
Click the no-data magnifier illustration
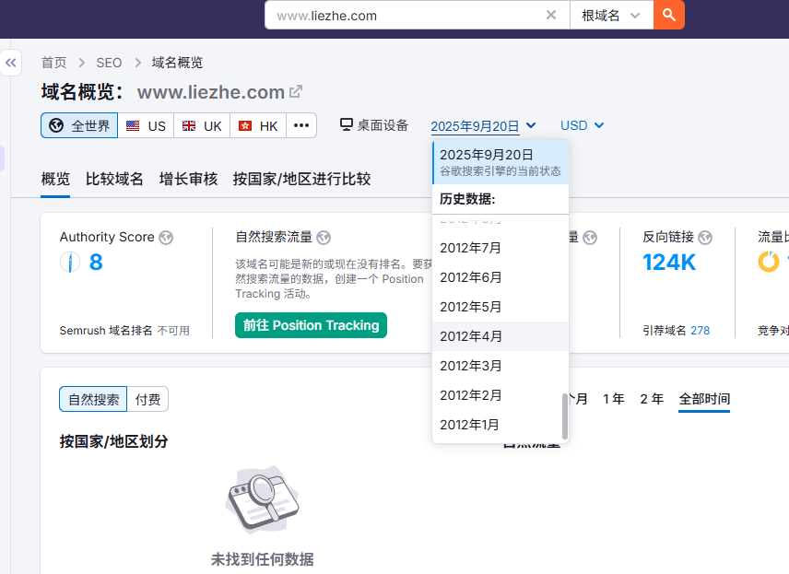(x=262, y=499)
